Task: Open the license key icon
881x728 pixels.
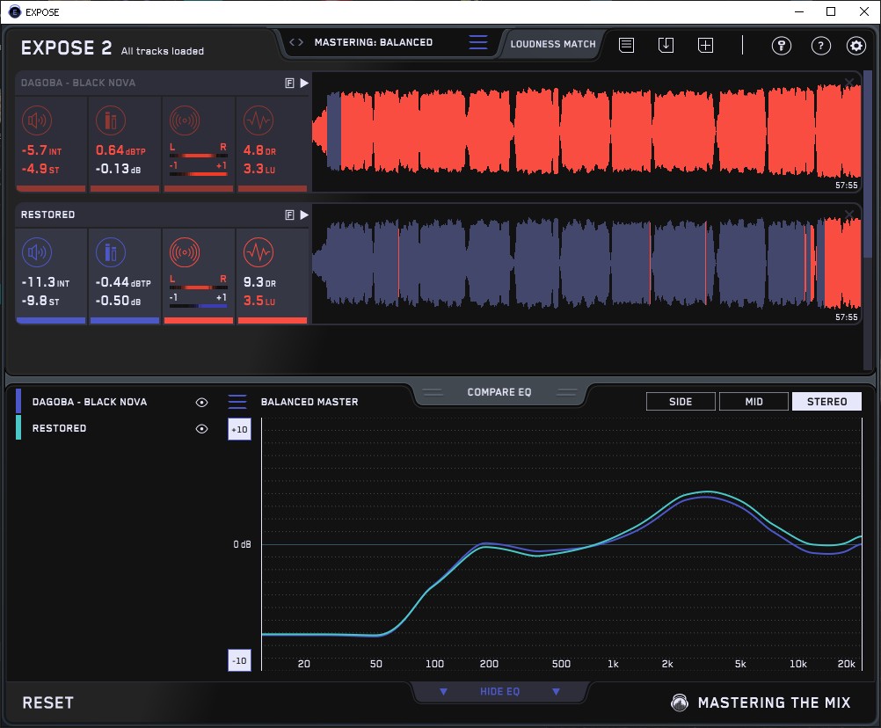Action: pos(781,46)
